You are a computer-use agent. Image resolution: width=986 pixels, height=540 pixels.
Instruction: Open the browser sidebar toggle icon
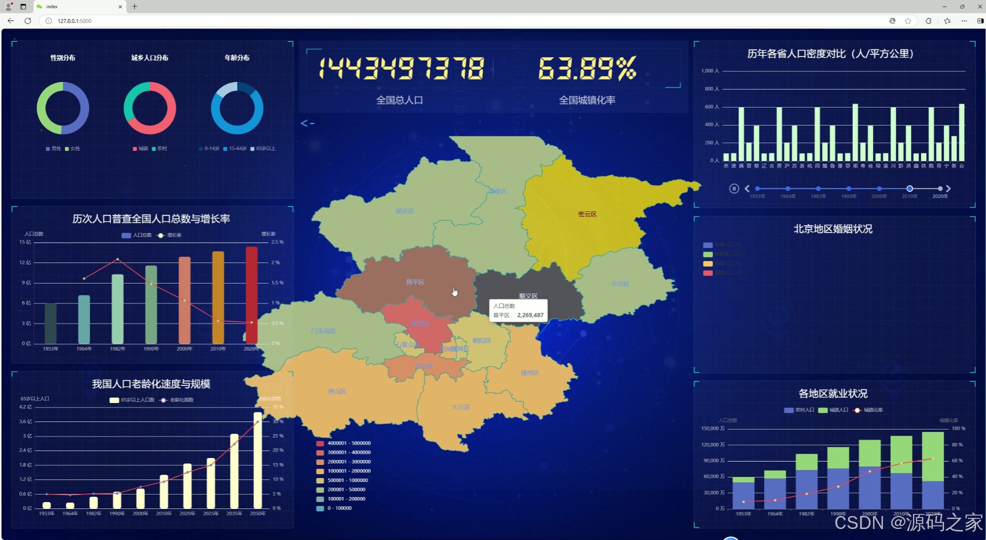tap(980, 21)
